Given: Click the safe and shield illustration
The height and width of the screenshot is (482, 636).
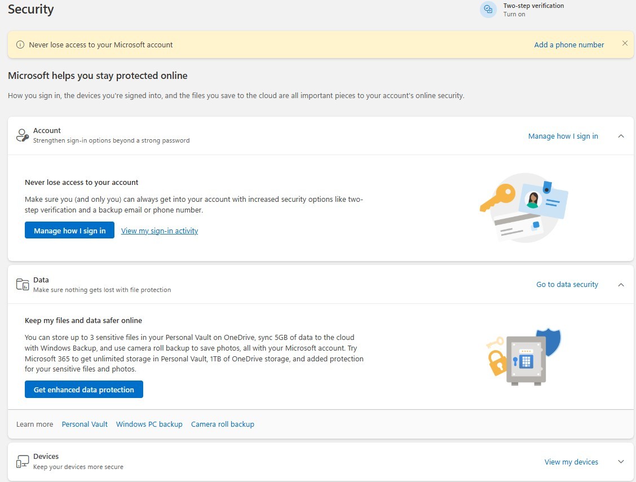Looking at the screenshot, I should (x=524, y=357).
